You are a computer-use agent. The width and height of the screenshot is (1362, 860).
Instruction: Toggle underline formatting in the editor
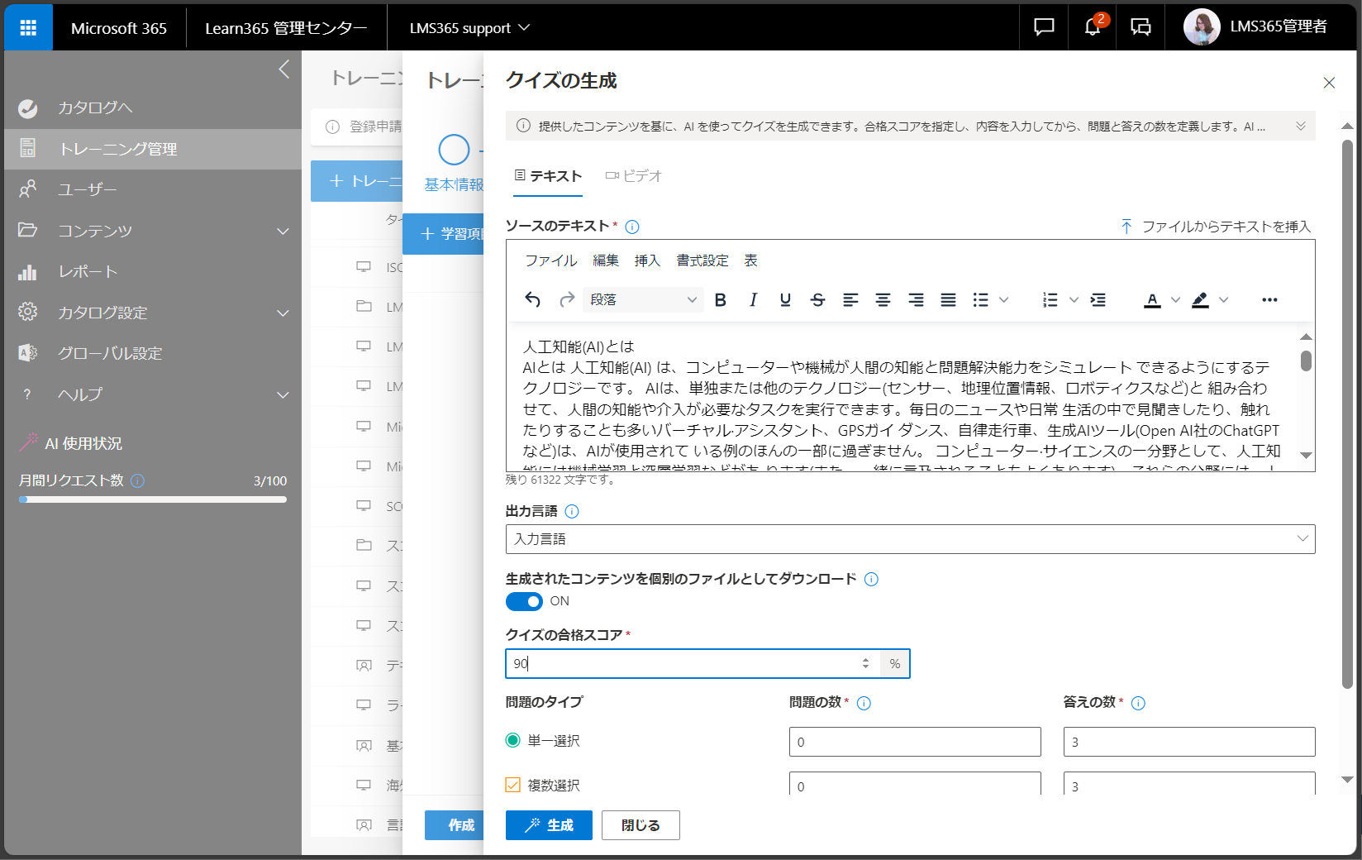coord(785,299)
